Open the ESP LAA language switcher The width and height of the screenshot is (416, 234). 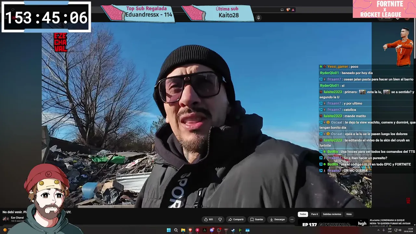point(390,230)
